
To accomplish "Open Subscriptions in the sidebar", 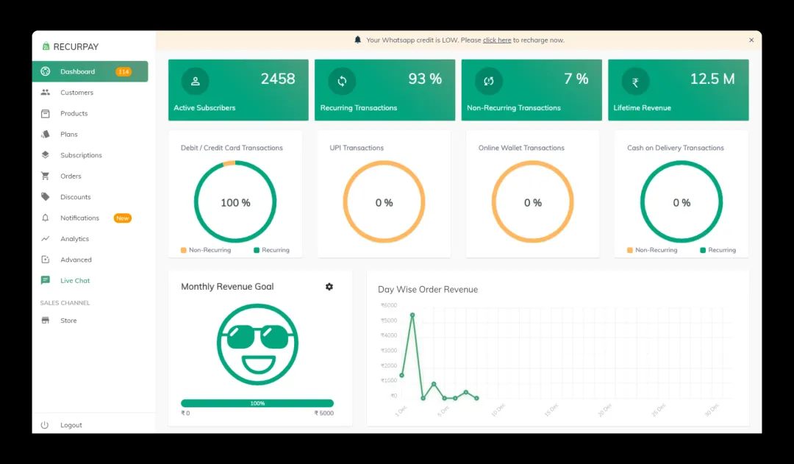I will pos(81,155).
